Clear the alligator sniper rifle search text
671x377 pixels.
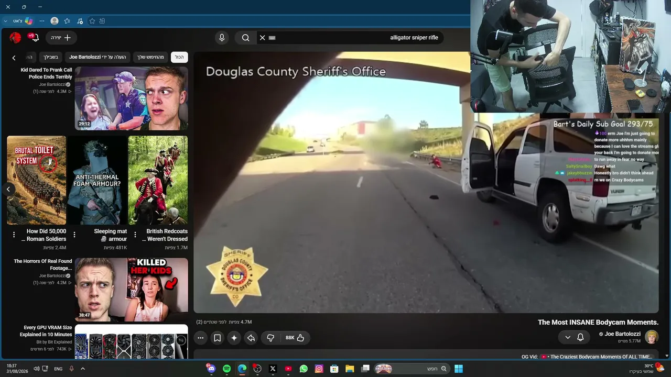[x=263, y=38]
